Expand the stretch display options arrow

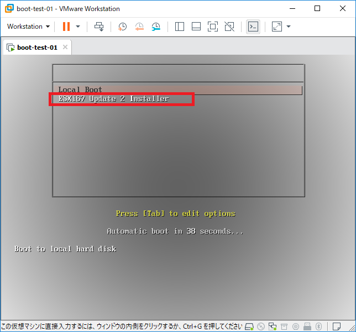coord(289,27)
